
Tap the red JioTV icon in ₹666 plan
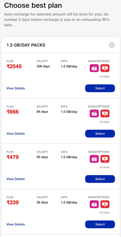point(105,113)
